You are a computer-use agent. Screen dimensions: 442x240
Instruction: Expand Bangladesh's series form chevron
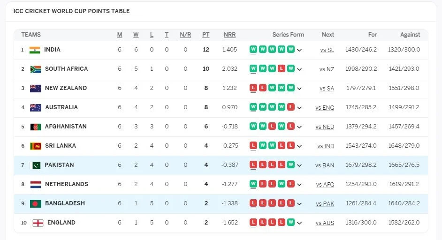pos(299,203)
